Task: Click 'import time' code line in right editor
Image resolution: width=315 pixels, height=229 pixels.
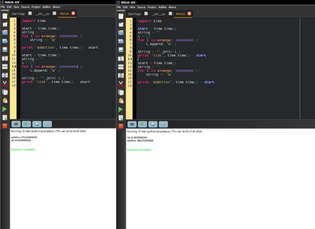Action: (150, 21)
